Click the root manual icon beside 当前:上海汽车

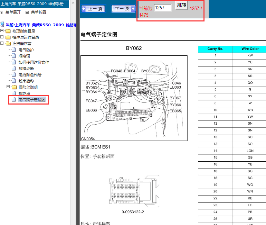point(2,25)
